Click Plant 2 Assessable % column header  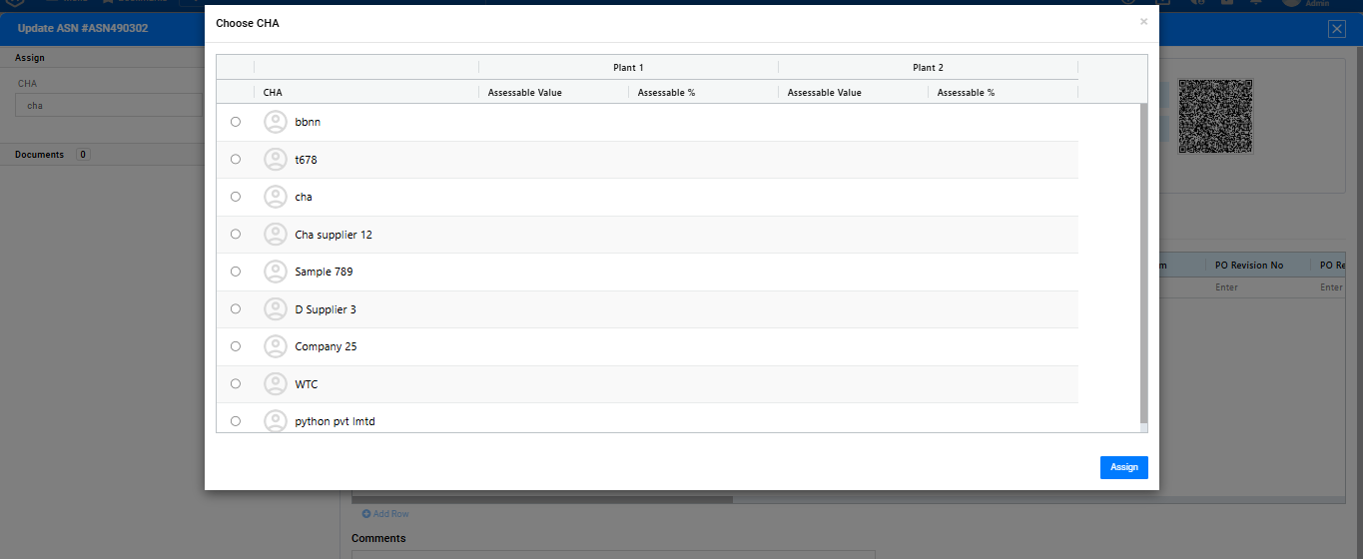click(966, 93)
